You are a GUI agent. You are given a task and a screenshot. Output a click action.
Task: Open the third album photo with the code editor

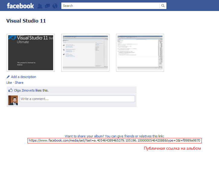(x=140, y=53)
